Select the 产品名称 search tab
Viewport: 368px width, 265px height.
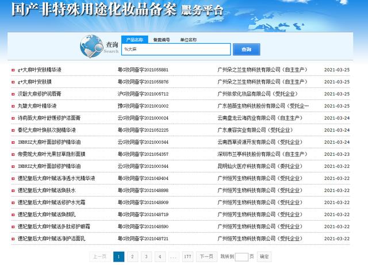(135, 40)
